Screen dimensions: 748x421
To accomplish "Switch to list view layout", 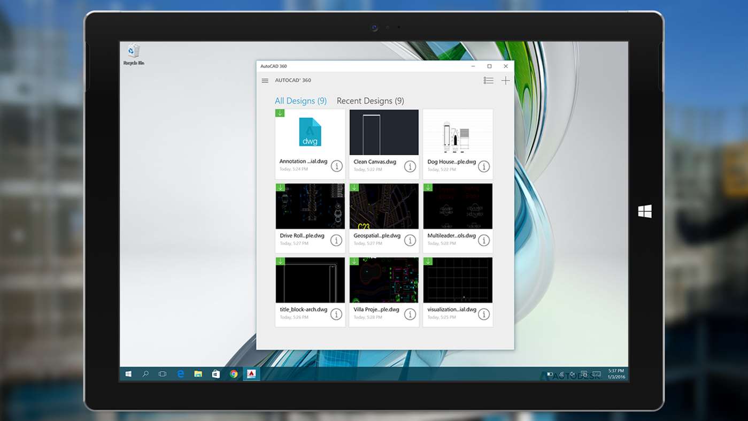I will pyautogui.click(x=488, y=81).
